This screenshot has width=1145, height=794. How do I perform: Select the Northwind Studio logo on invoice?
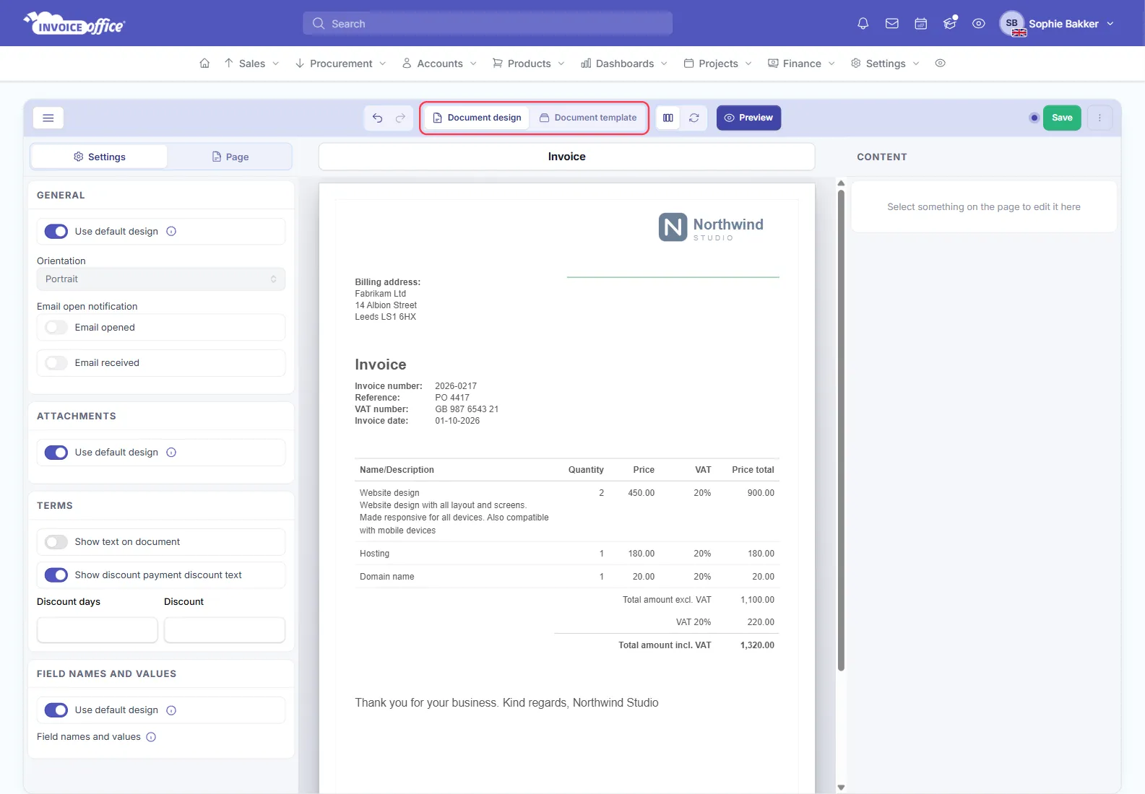[x=711, y=227]
